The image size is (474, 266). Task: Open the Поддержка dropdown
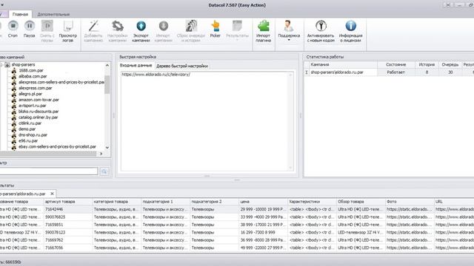[289, 31]
